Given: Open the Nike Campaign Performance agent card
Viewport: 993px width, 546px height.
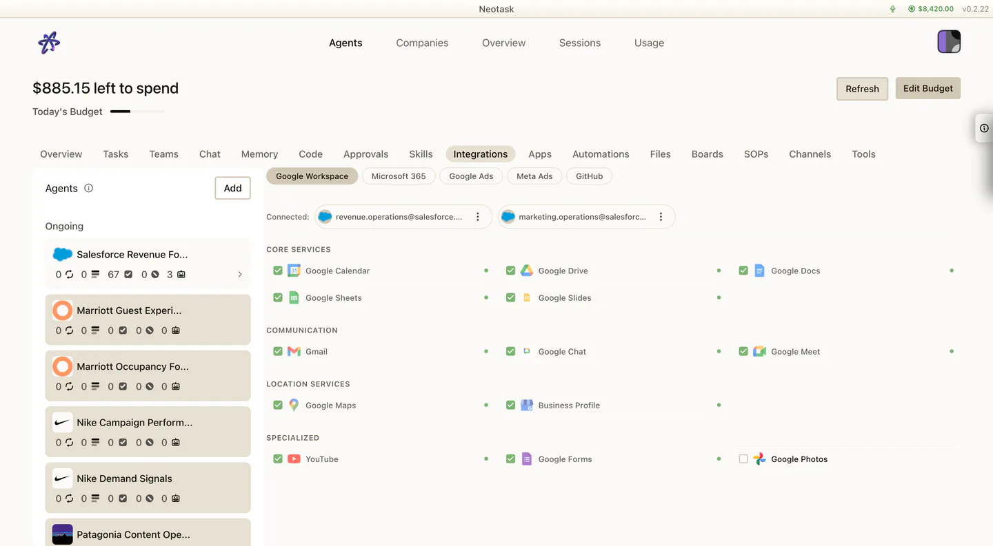Looking at the screenshot, I should [148, 432].
